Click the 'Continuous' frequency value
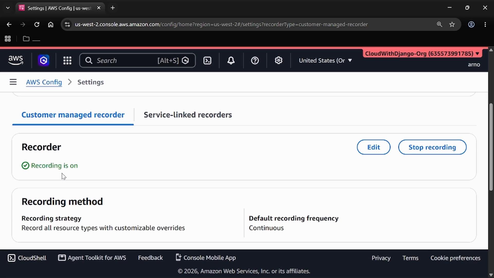The width and height of the screenshot is (494, 278). pos(266,228)
